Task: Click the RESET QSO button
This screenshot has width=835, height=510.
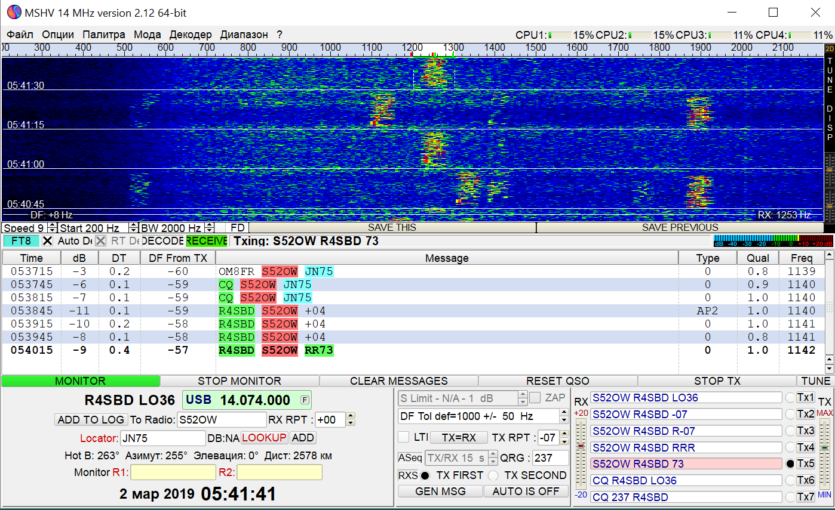Action: coord(558,381)
